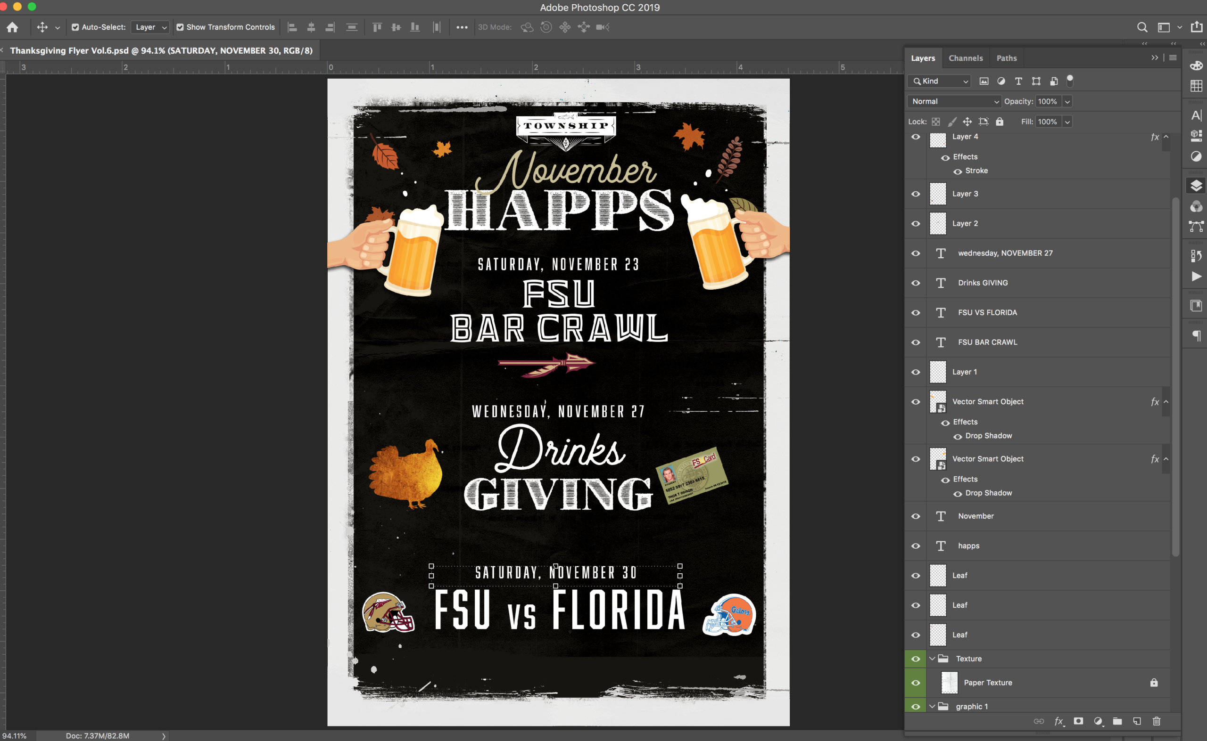The height and width of the screenshot is (741, 1207).
Task: Open the Paragraph panel icon in dock
Action: pos(1196,336)
